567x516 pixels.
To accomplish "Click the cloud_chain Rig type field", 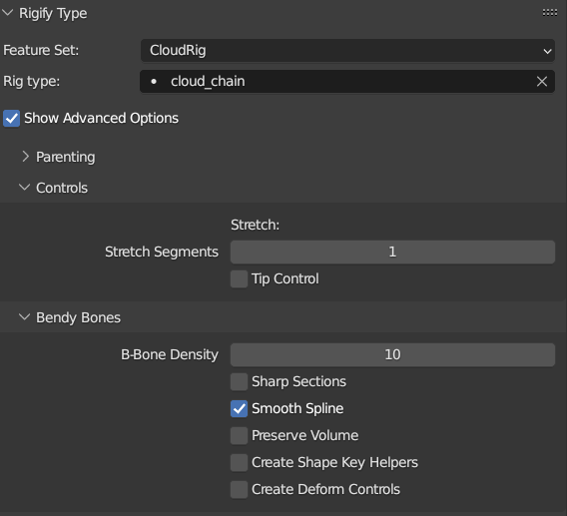I will point(347,82).
